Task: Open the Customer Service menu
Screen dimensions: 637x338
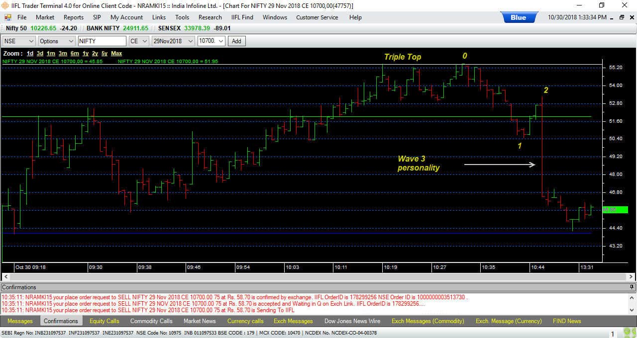Action: point(317,17)
